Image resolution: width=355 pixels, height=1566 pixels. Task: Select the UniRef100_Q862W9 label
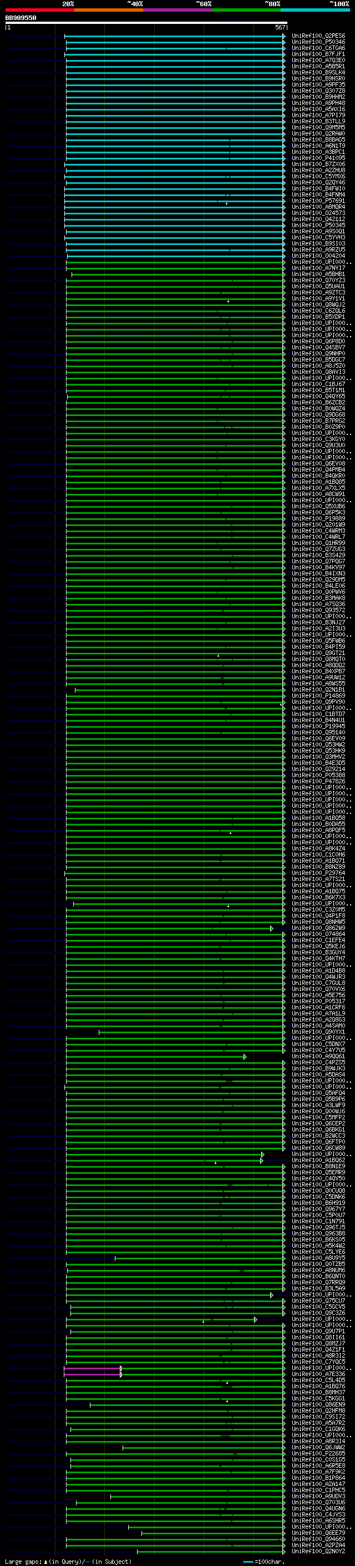coord(318,928)
